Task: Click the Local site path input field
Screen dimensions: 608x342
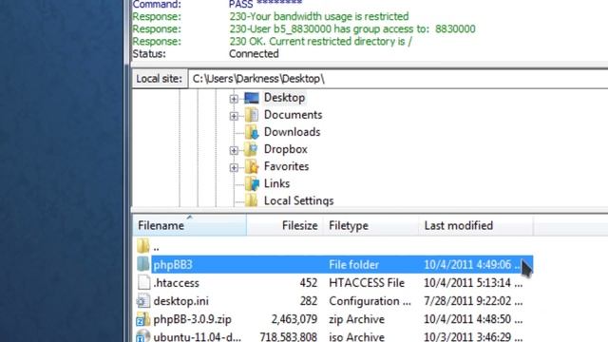Action: 398,79
